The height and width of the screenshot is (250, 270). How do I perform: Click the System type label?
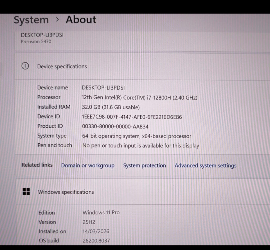point(52,136)
